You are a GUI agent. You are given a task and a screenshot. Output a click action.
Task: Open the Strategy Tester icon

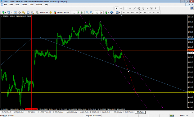(32, 12)
